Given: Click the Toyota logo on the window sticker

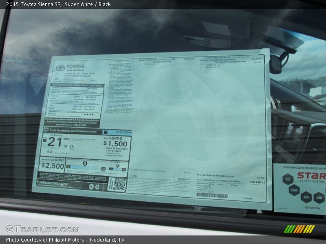Looking at the screenshot, I should coord(60,68).
